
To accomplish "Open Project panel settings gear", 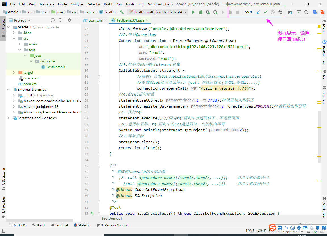I will 70,20.
